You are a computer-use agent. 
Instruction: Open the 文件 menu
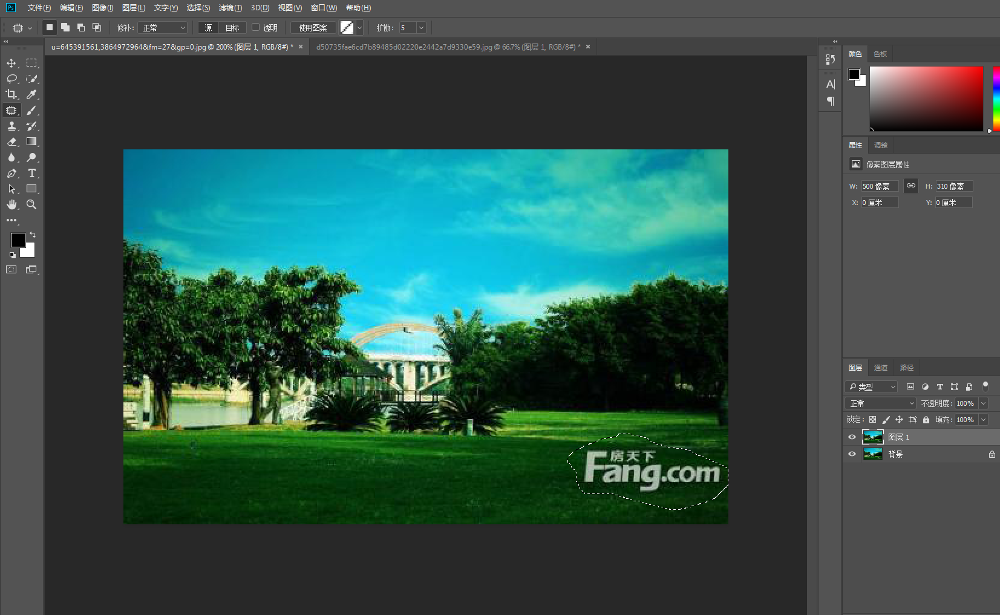point(39,8)
